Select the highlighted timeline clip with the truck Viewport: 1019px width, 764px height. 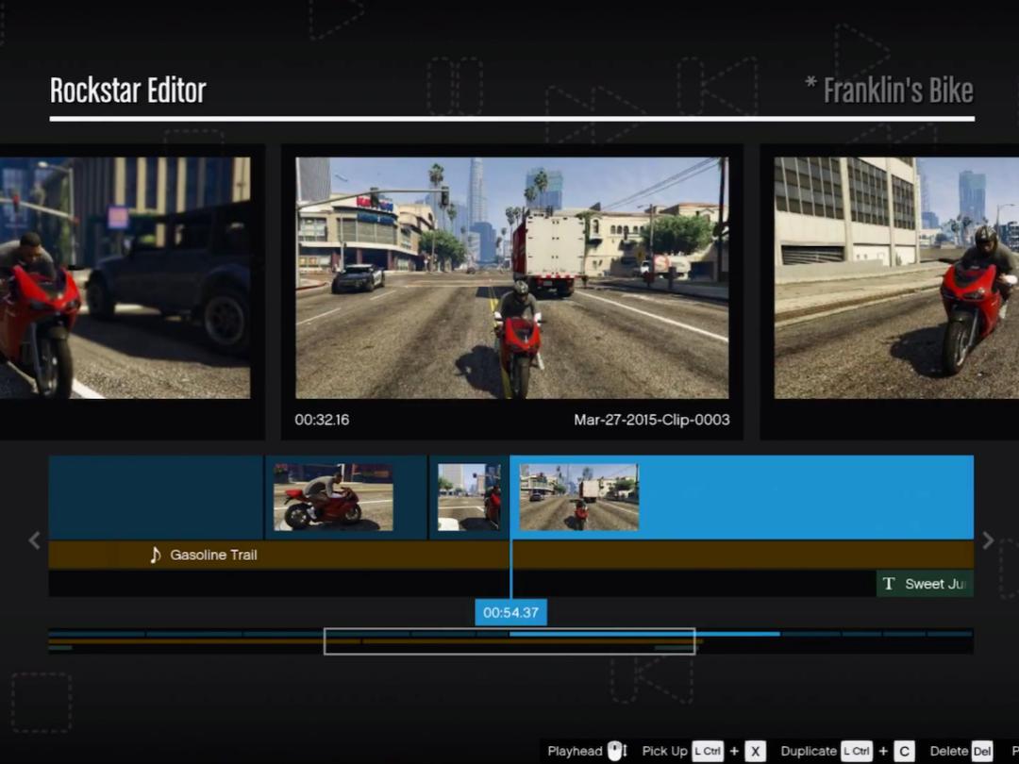coord(741,497)
